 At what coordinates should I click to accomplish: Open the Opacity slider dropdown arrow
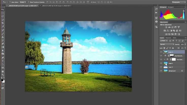point(185,44)
